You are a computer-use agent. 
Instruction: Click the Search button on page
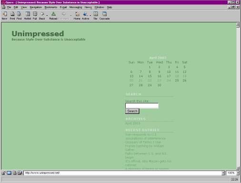(x=132, y=111)
